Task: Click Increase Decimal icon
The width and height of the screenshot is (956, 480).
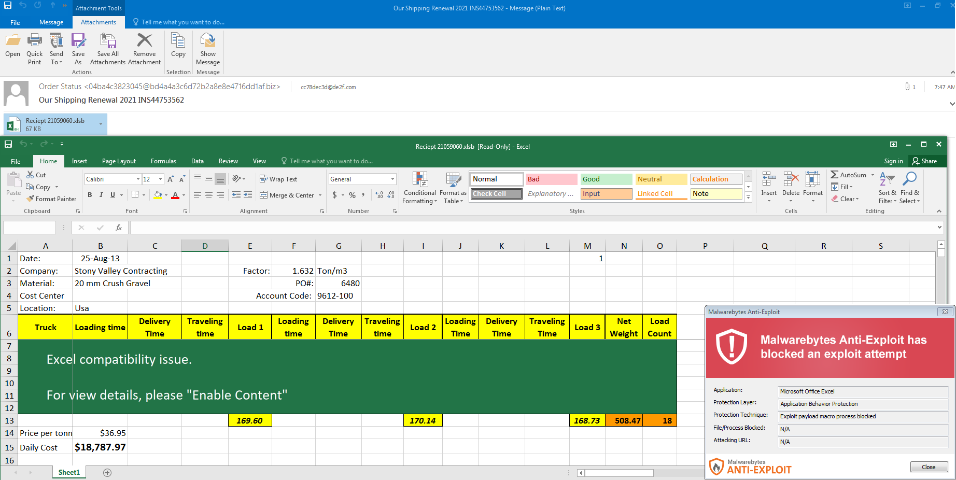Action: (x=379, y=195)
